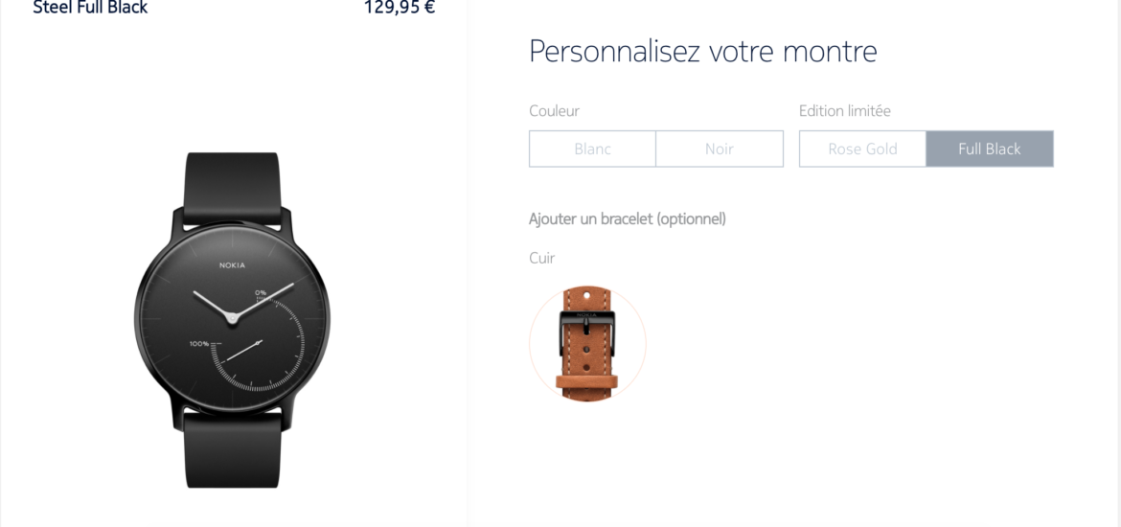Screen dimensions: 1121x527
Task: Pick the Rose Gold limited edition
Action: coord(862,149)
